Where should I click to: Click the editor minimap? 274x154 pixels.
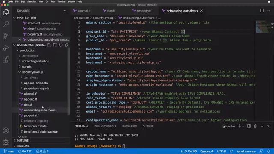click(263, 27)
